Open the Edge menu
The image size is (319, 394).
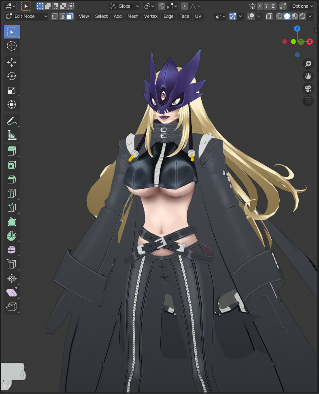click(168, 16)
